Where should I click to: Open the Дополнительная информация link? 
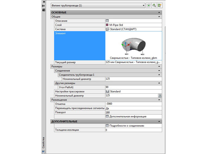coord(128,117)
